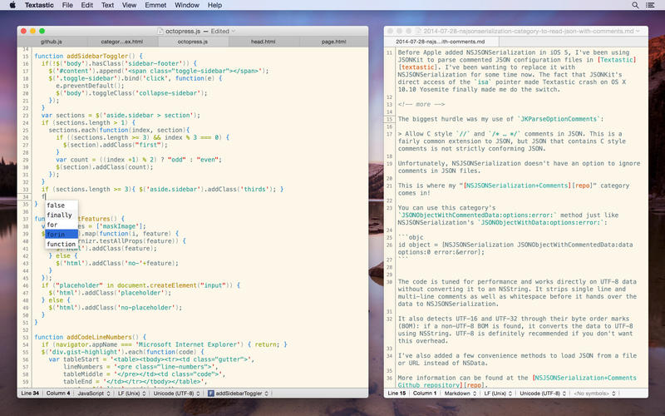The height and width of the screenshot is (416, 665).
Task: Open the Edit menu
Action: point(87,5)
